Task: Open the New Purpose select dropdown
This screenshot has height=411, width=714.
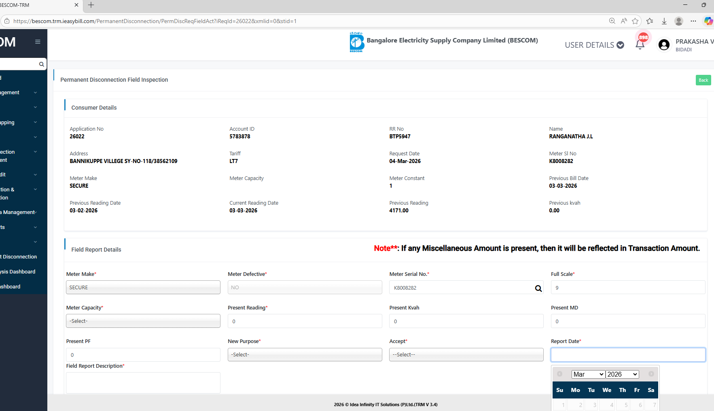Action: (305, 354)
